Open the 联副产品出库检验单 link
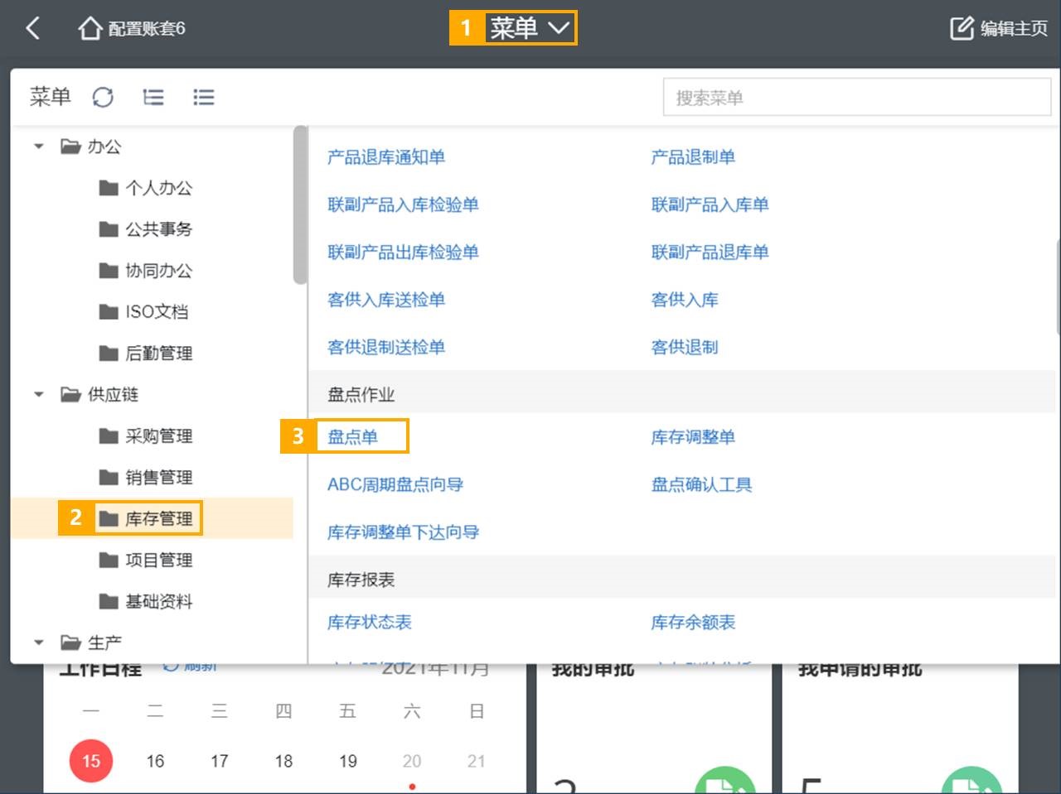 403,253
